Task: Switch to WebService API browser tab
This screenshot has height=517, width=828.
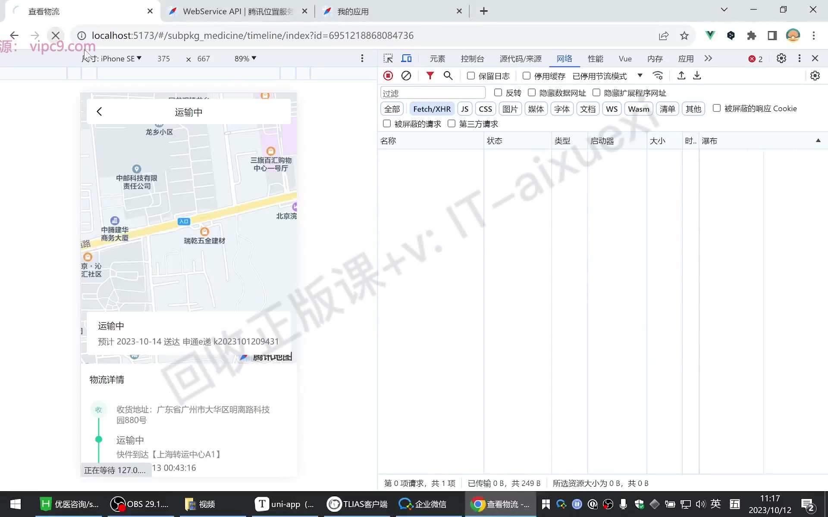Action: 238,12
